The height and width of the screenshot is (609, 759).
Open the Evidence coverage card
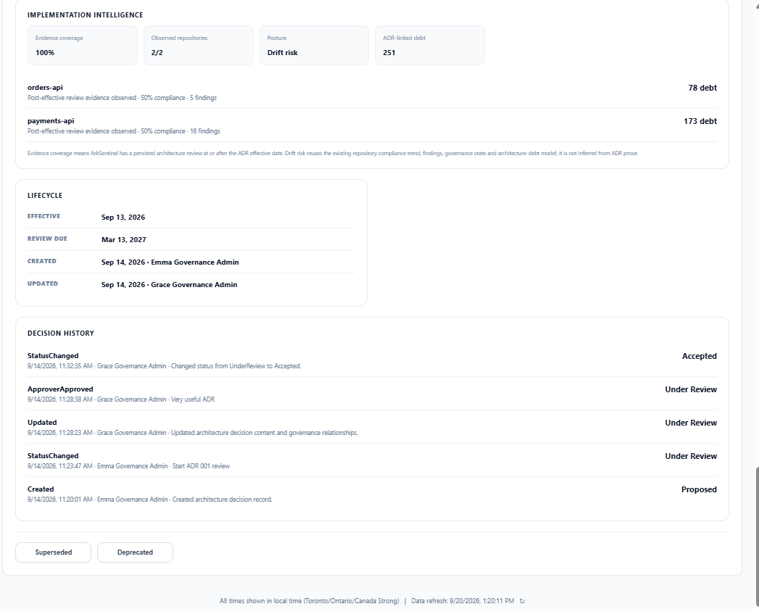pyautogui.click(x=83, y=46)
